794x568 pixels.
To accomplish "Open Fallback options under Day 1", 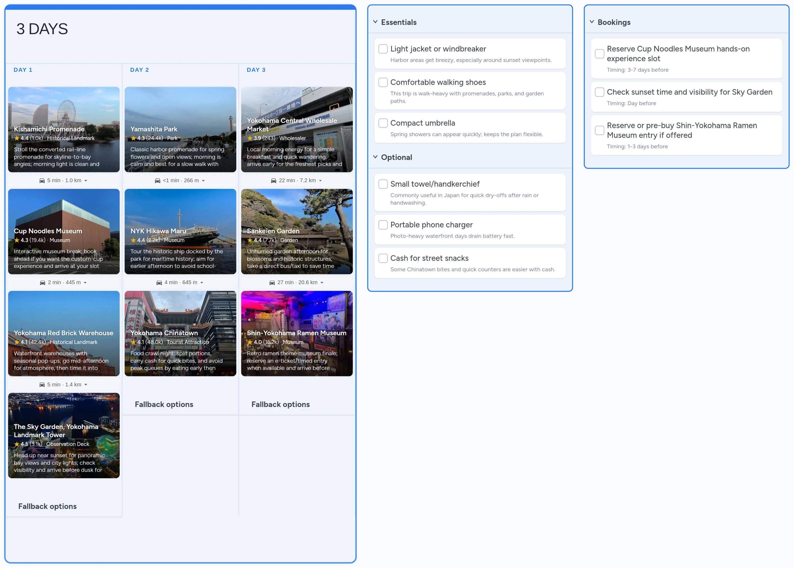I will (x=48, y=506).
